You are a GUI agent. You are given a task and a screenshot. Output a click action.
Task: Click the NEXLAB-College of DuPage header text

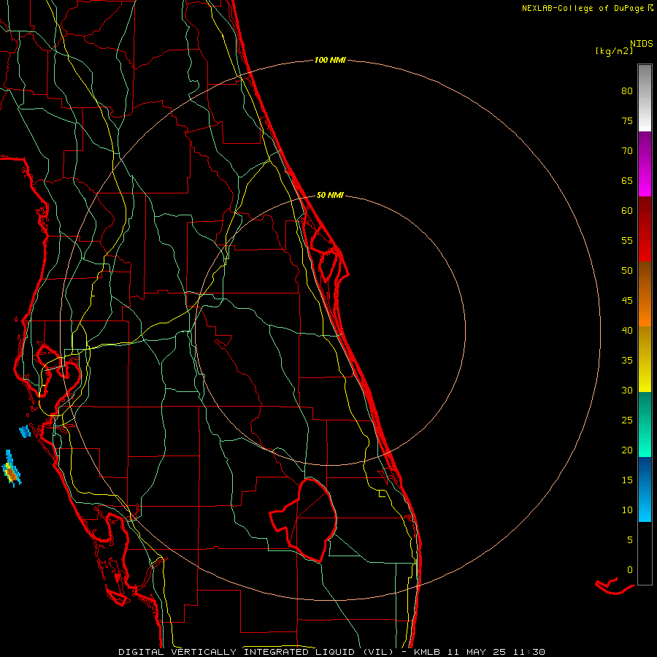583,8
